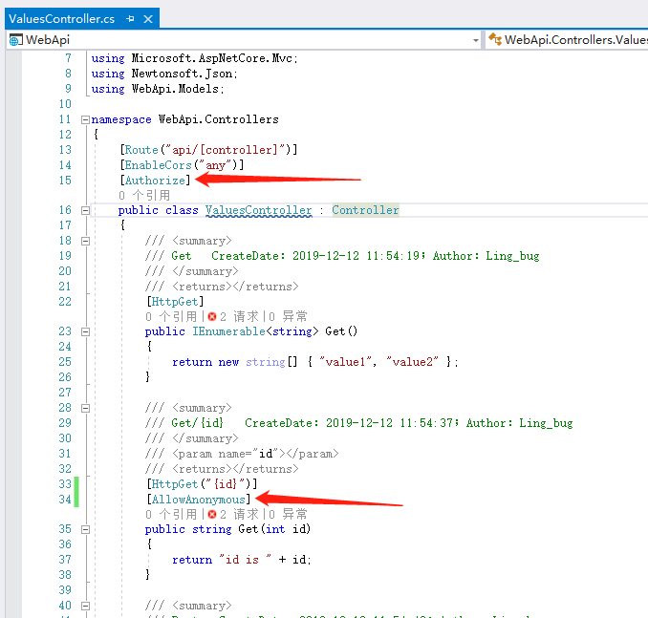Screen dimensions: 648x618
Task: Click '0 个引用' CodeLens above Get() method
Action: [x=171, y=317]
